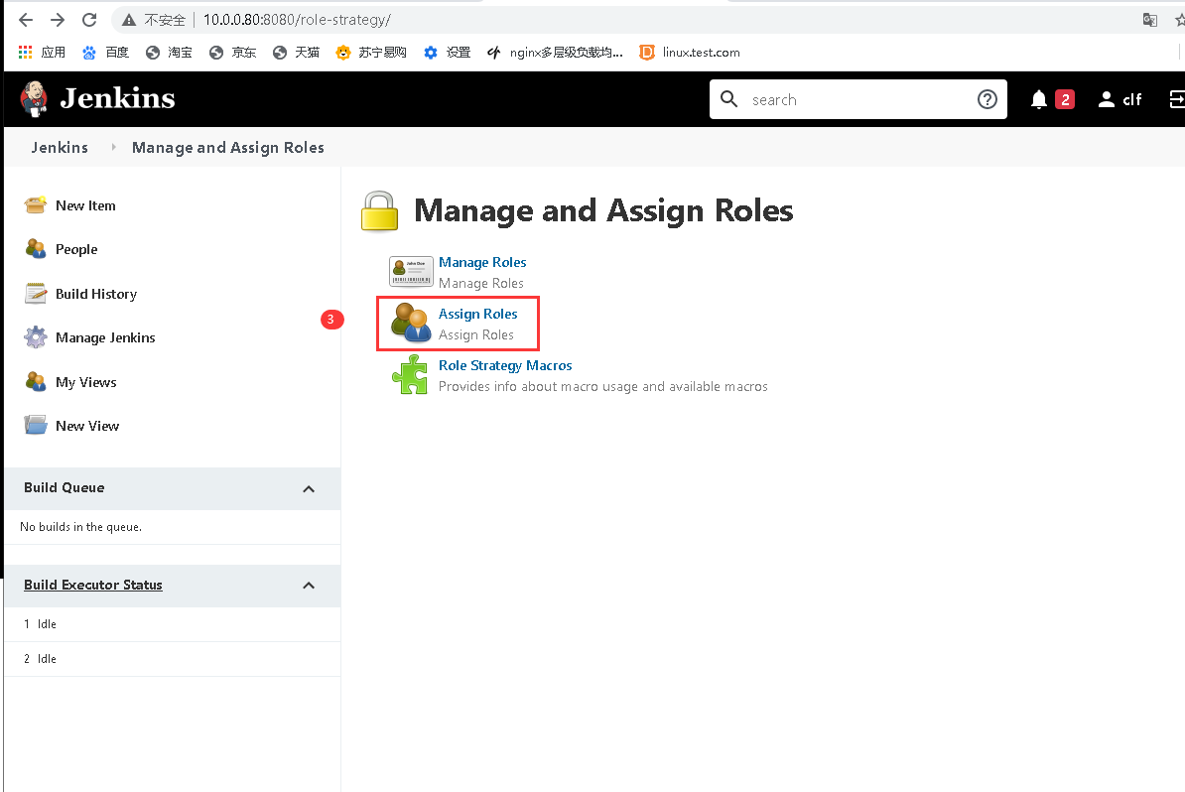Select executor row '2 Idle'
Screen dimensions: 1185x792
(x=173, y=659)
